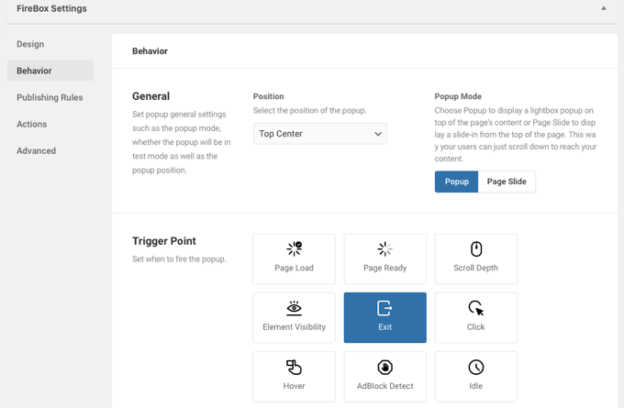Select the Hover hand trigger icon
Viewport: 624px width, 408px height.
(294, 367)
